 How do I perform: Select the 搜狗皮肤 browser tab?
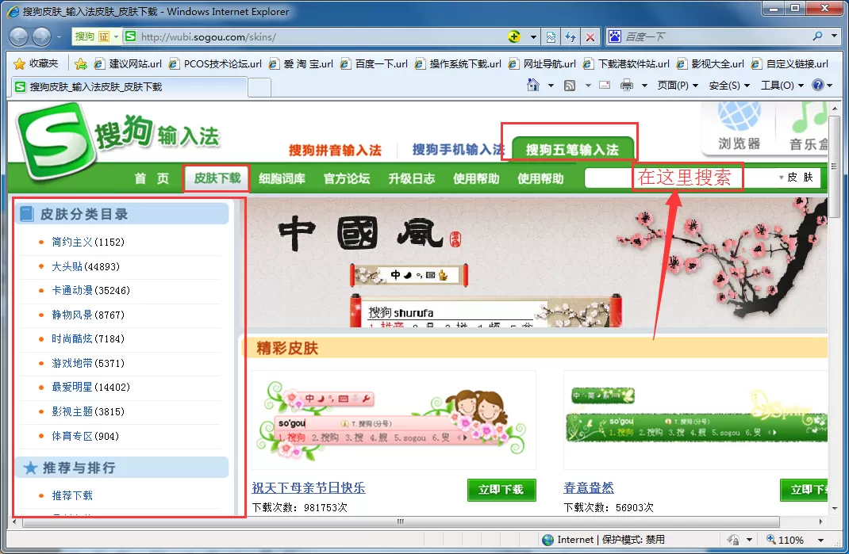[x=129, y=87]
